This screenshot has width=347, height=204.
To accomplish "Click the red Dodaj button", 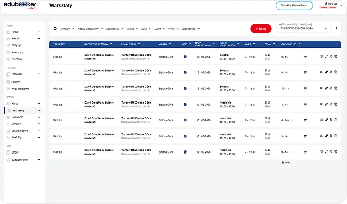I will click(261, 29).
